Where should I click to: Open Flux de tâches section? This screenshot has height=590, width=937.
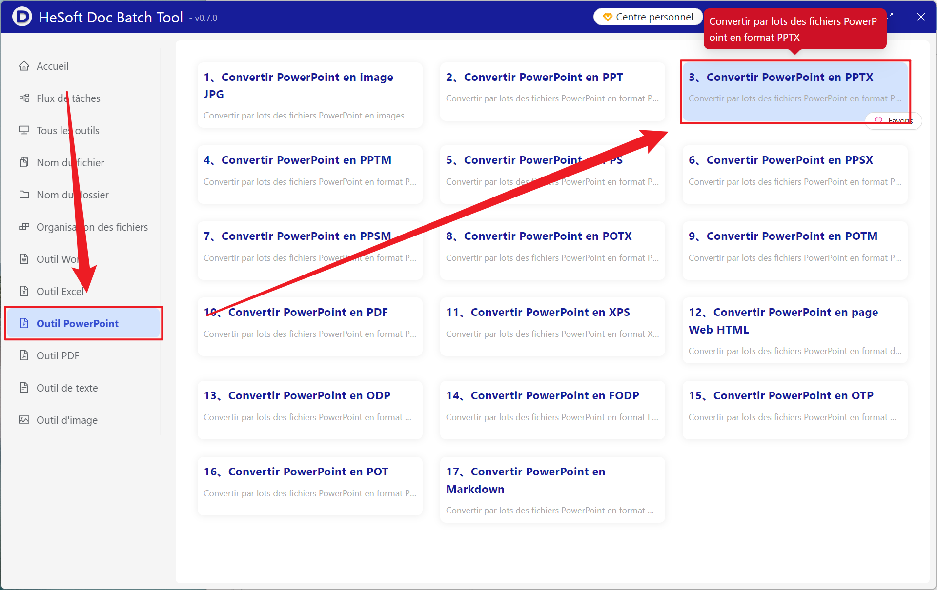(x=83, y=98)
